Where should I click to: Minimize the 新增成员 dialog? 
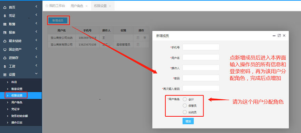274,36
